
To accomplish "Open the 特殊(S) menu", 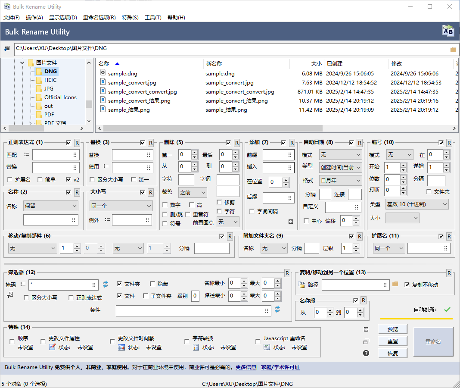I will click(130, 17).
